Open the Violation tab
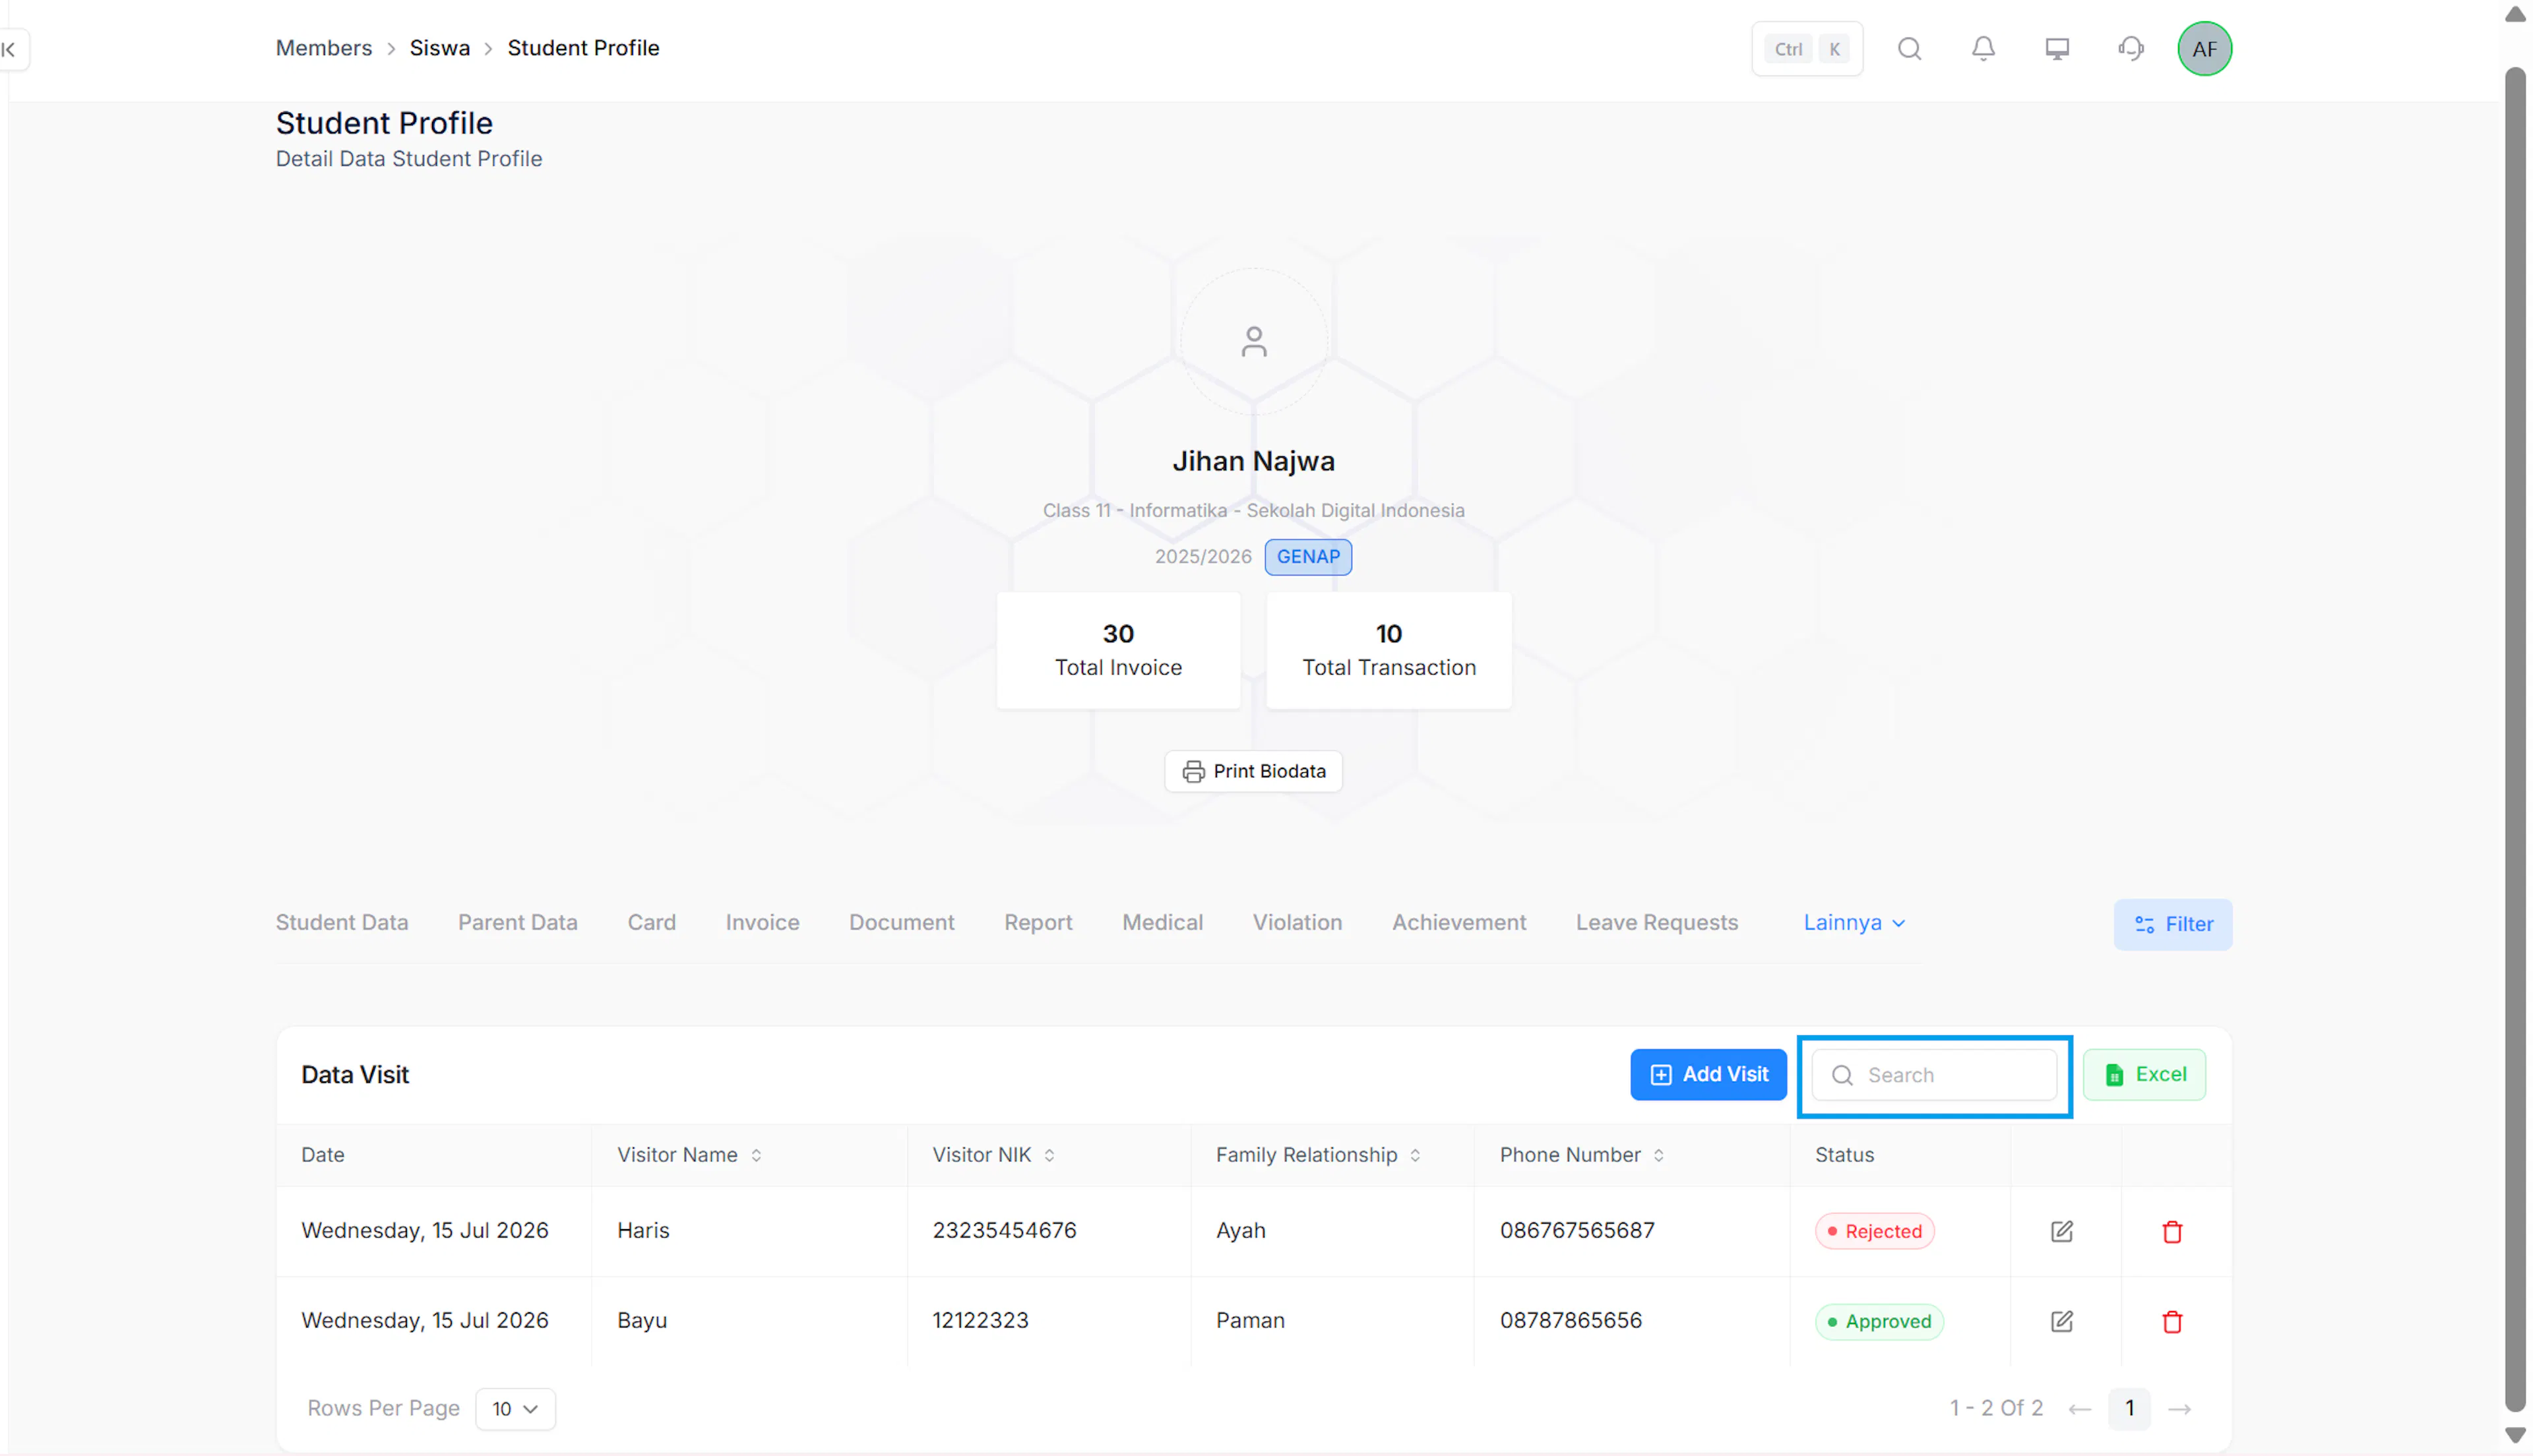 (1297, 923)
